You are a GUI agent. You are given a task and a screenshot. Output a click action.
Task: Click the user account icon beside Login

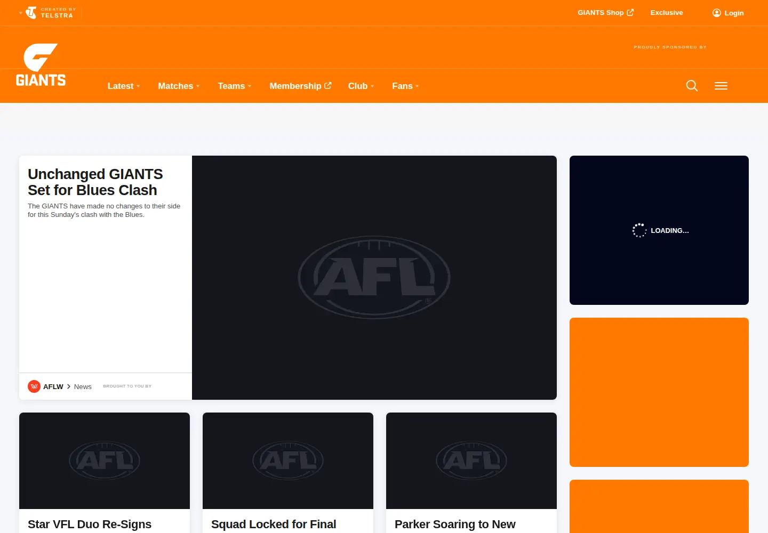coord(717,13)
